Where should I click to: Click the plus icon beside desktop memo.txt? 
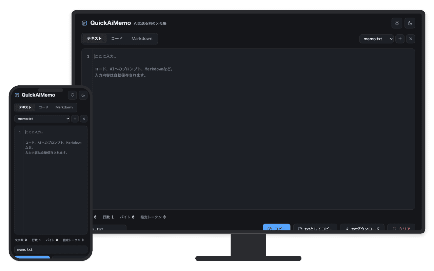coord(400,39)
